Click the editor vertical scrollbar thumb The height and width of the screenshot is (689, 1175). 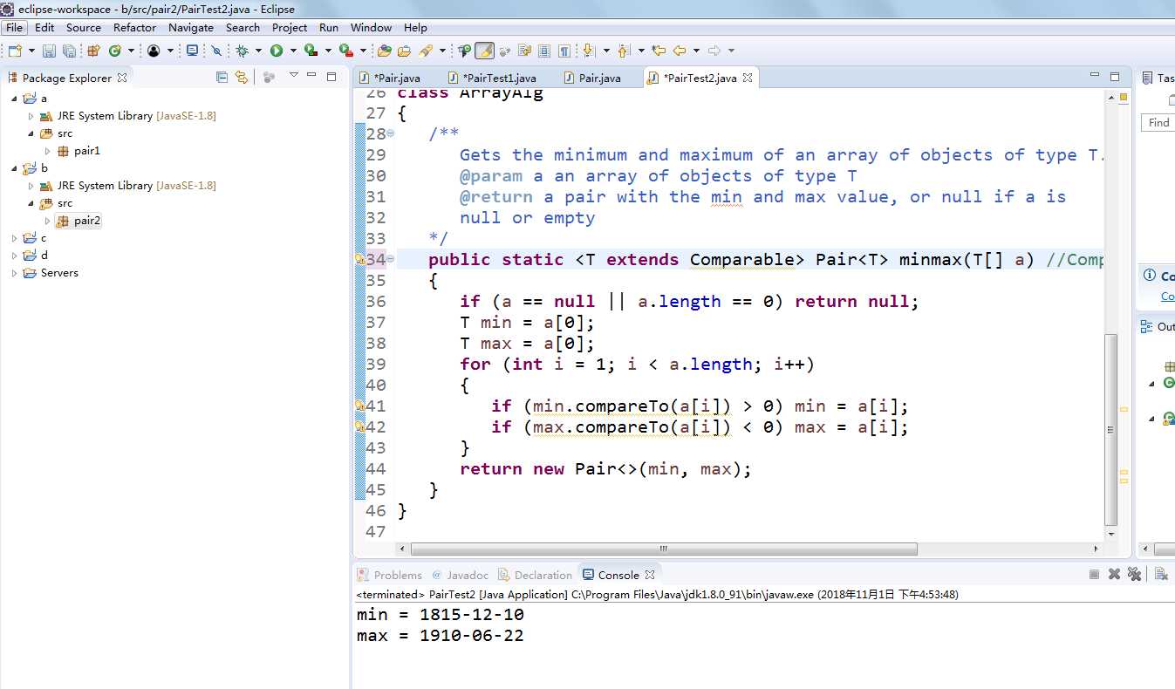(x=1110, y=430)
